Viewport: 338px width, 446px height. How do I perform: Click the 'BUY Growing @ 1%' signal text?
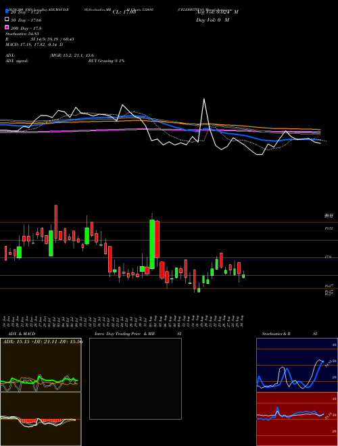106,61
